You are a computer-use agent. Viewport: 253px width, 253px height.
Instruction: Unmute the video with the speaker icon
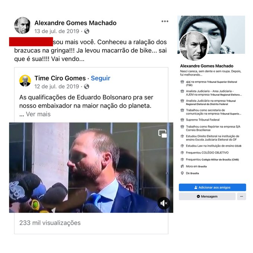pyautogui.click(x=164, y=203)
